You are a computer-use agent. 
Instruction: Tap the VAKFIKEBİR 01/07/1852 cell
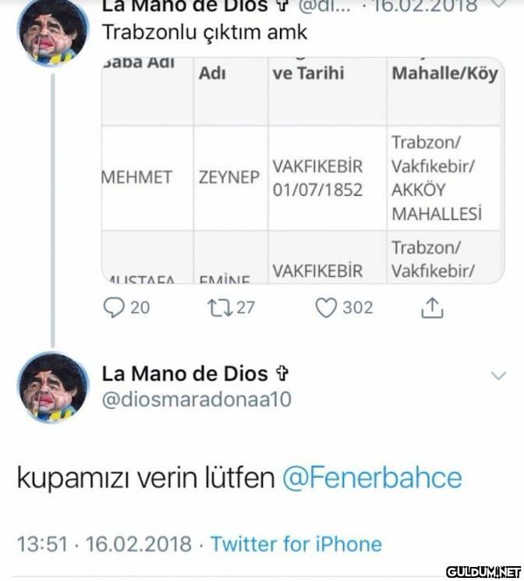[318, 178]
